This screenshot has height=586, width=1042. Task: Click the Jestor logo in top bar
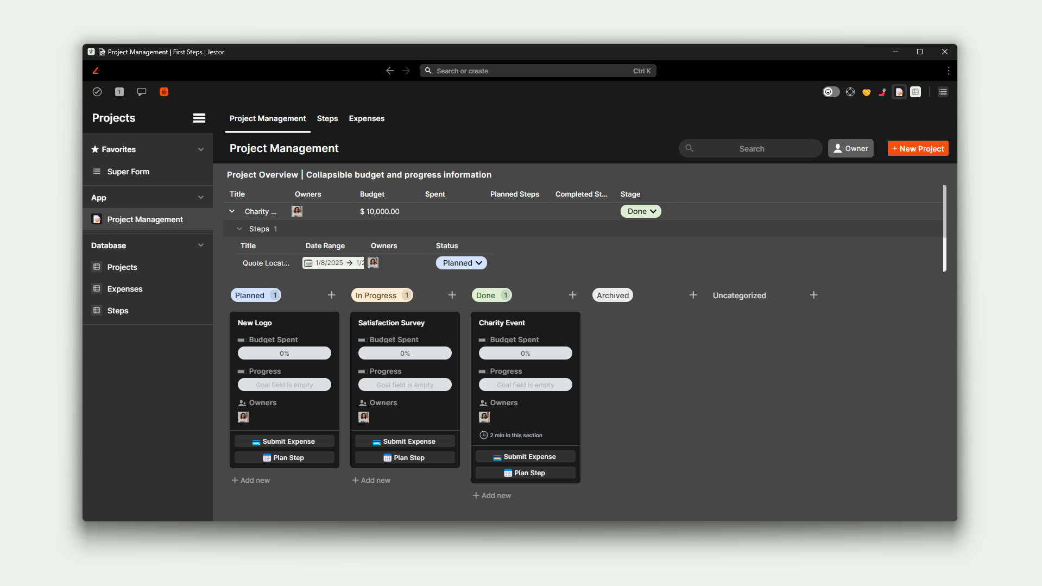click(x=96, y=71)
